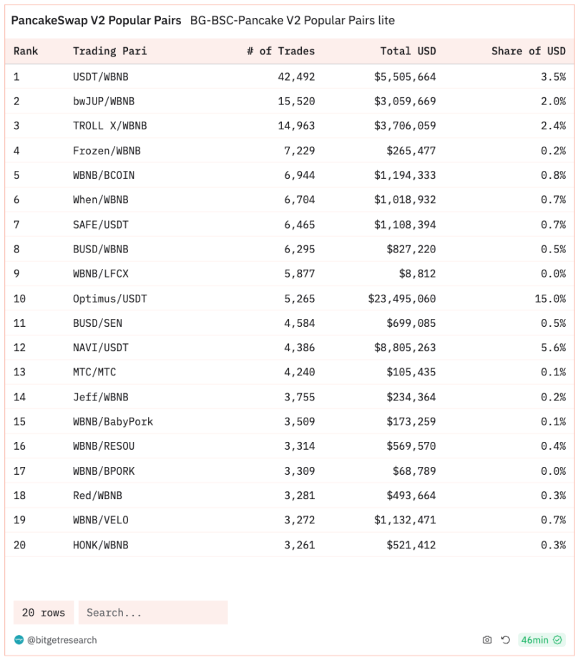Click the 46min freshness badge
578x660 pixels.
(x=535, y=640)
